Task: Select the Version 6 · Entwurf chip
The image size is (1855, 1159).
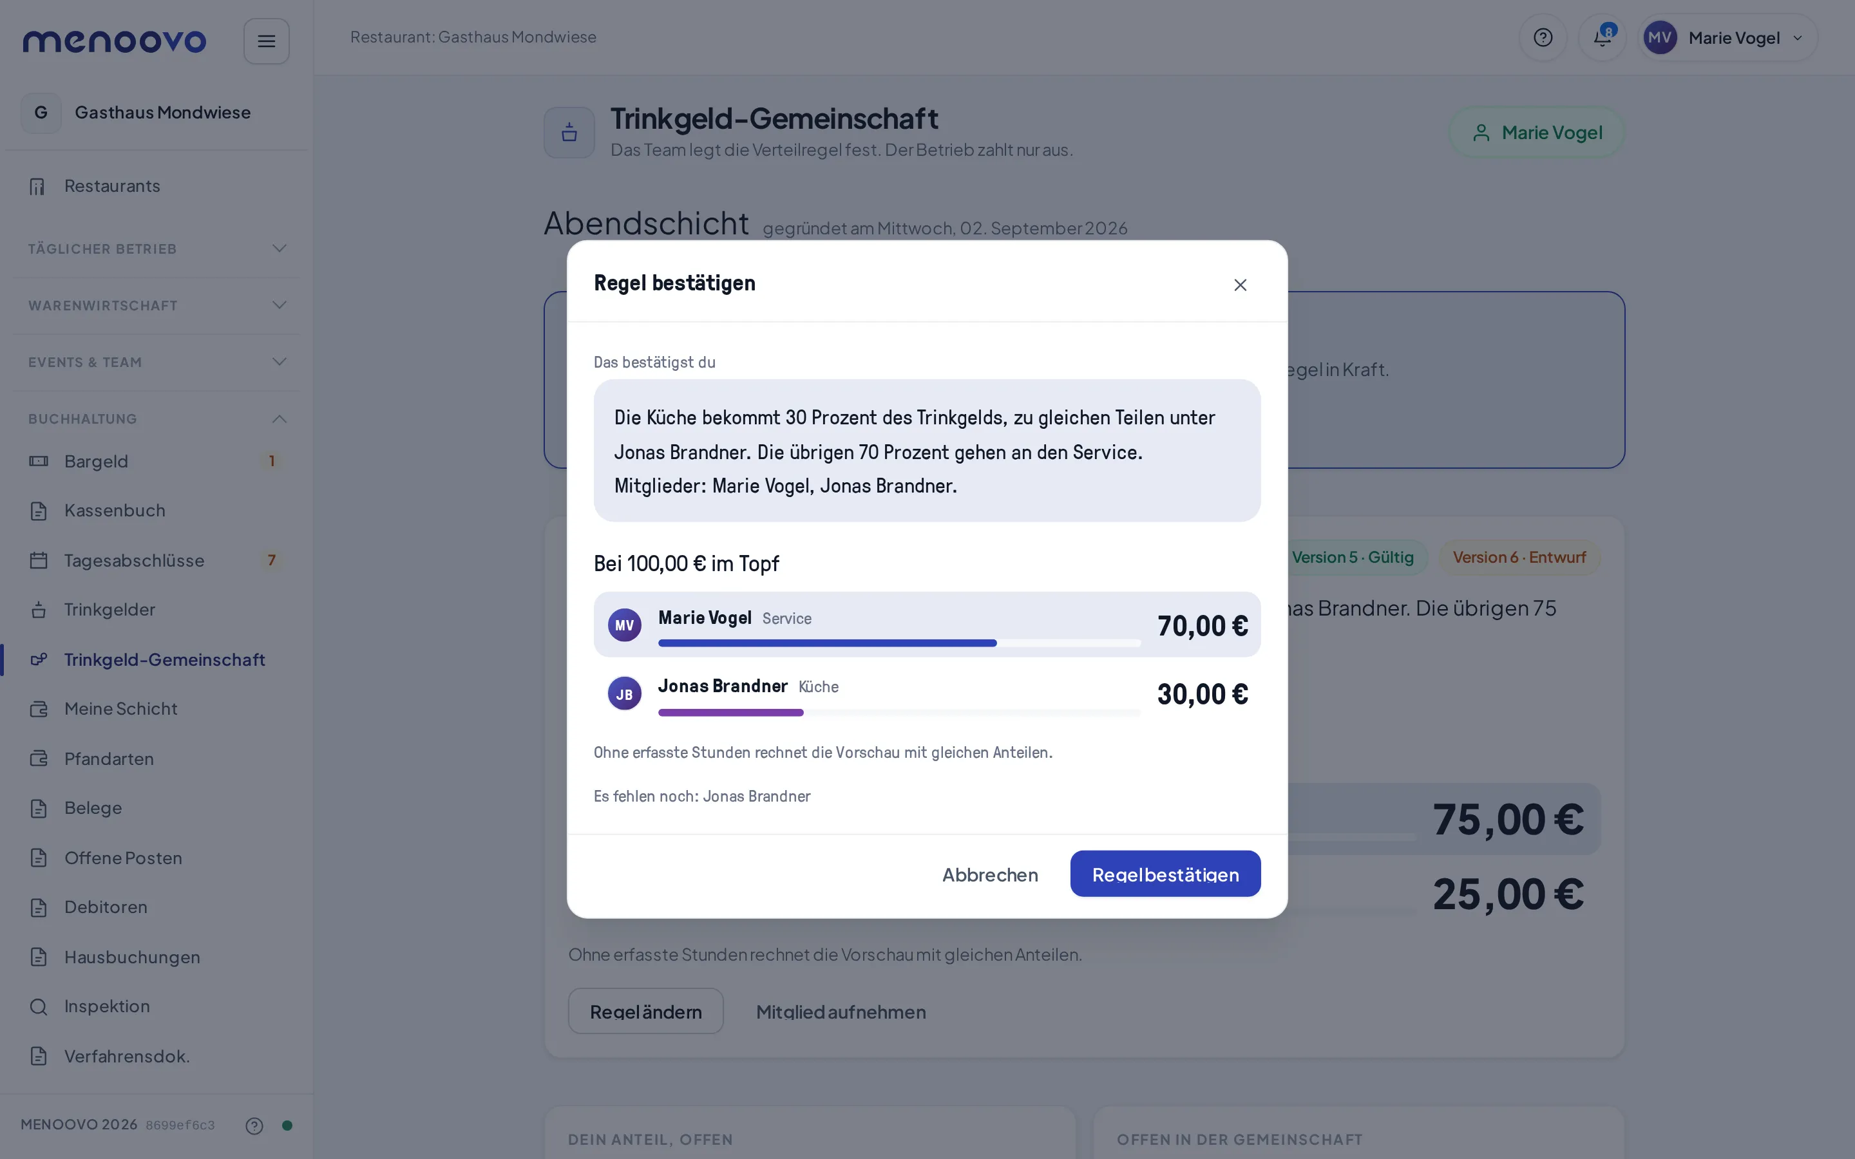Action: tap(1519, 557)
